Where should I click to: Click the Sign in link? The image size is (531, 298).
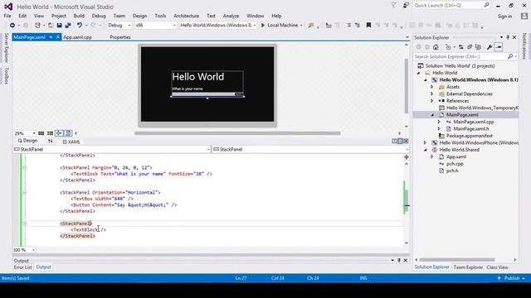click(504, 17)
